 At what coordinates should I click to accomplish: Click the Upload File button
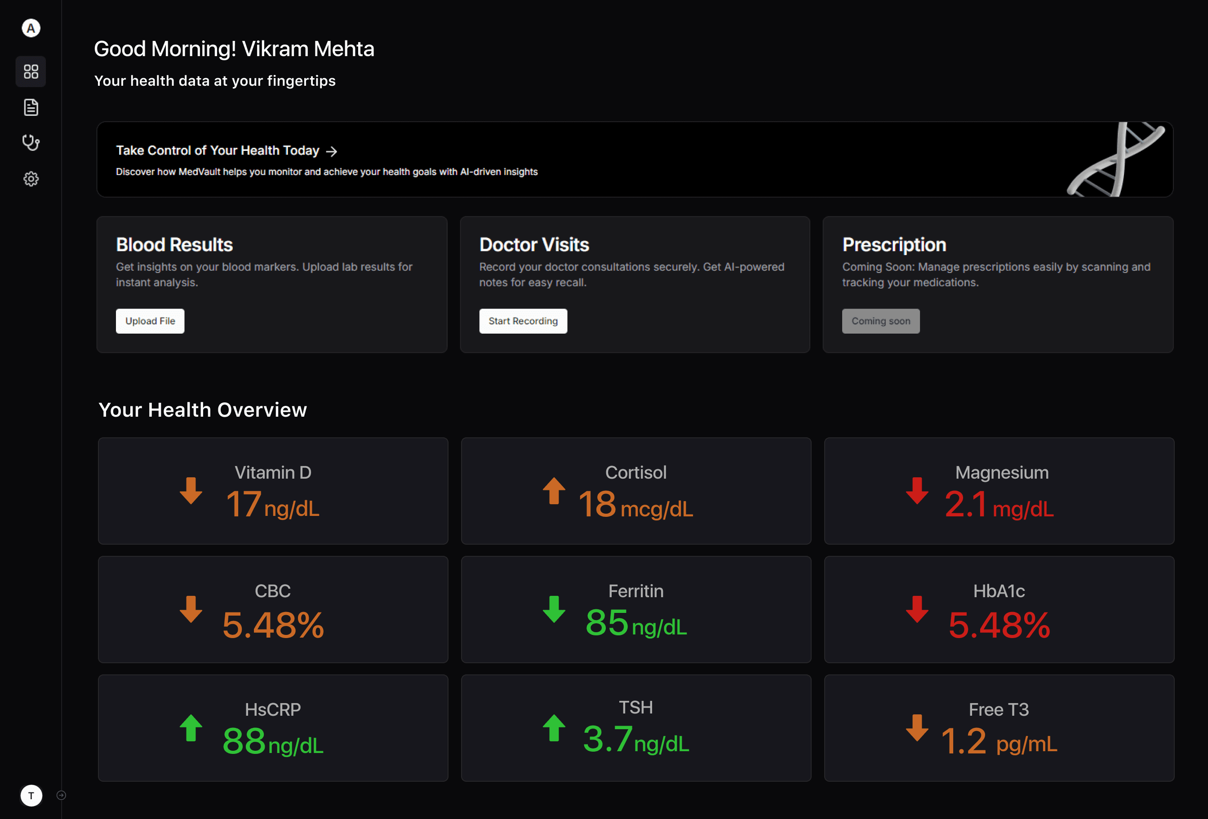click(150, 321)
